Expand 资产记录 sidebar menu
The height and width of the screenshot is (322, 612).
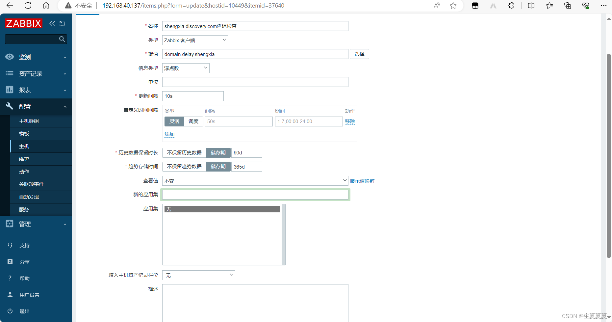[36, 73]
